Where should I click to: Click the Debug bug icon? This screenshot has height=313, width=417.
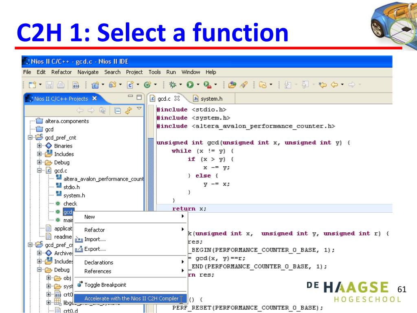(x=173, y=85)
